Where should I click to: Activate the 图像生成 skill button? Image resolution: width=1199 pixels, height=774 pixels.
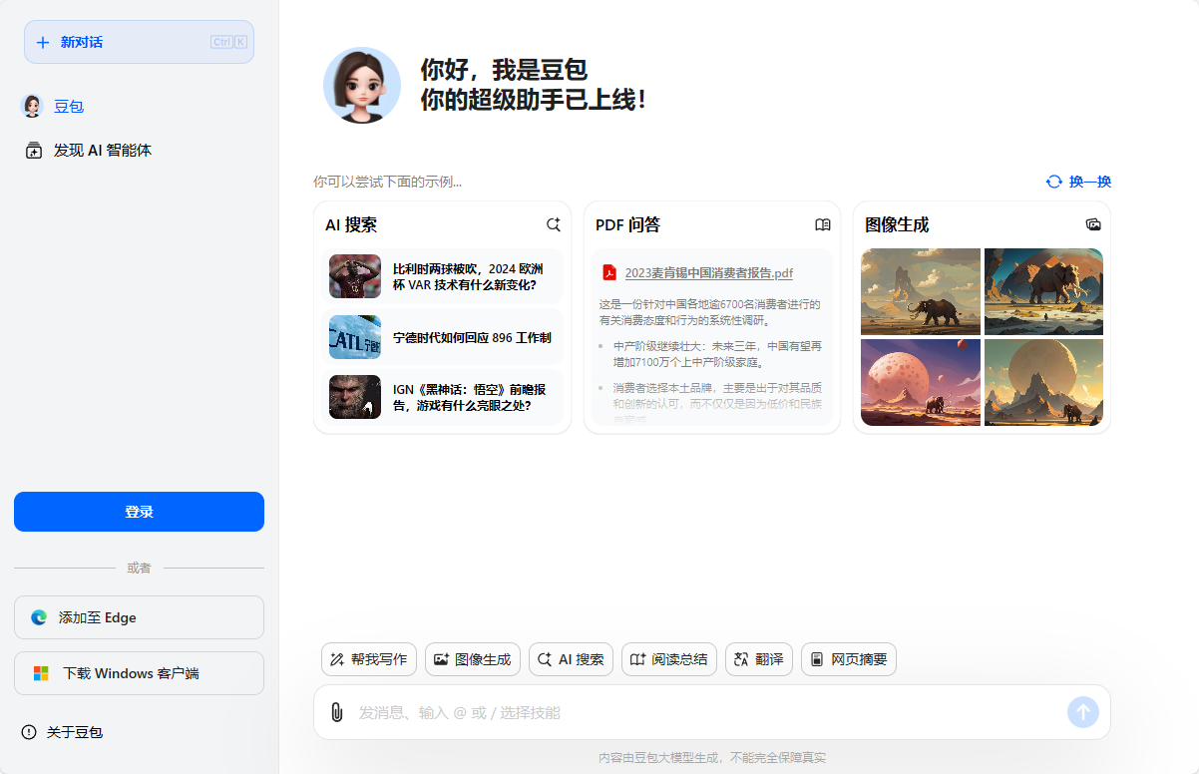(x=472, y=659)
